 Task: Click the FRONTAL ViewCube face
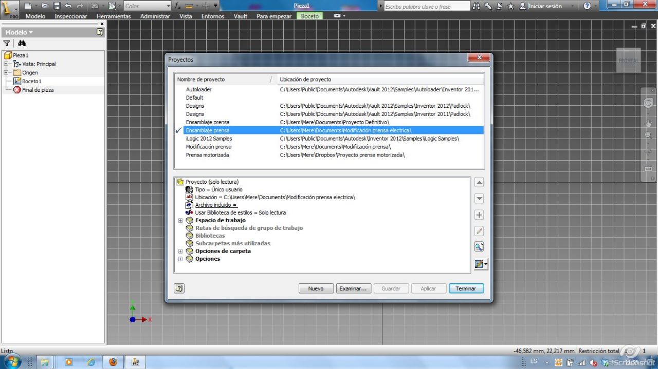[x=628, y=60]
